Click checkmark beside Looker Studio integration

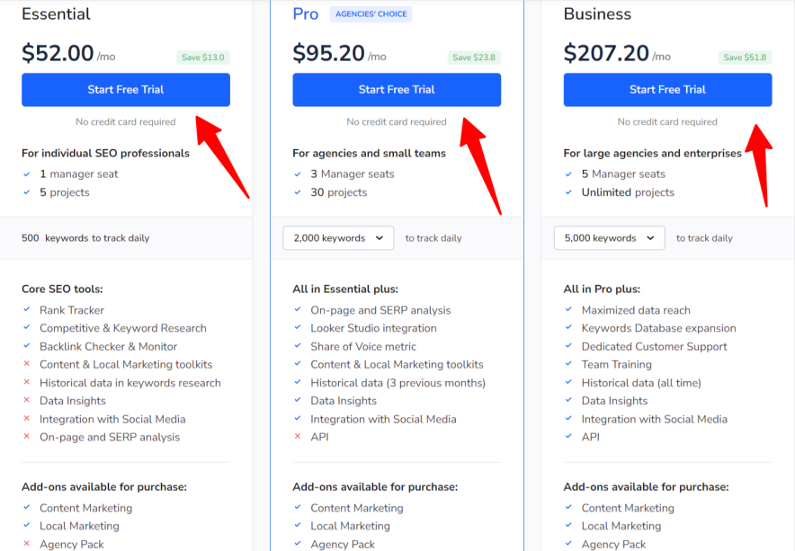[298, 328]
